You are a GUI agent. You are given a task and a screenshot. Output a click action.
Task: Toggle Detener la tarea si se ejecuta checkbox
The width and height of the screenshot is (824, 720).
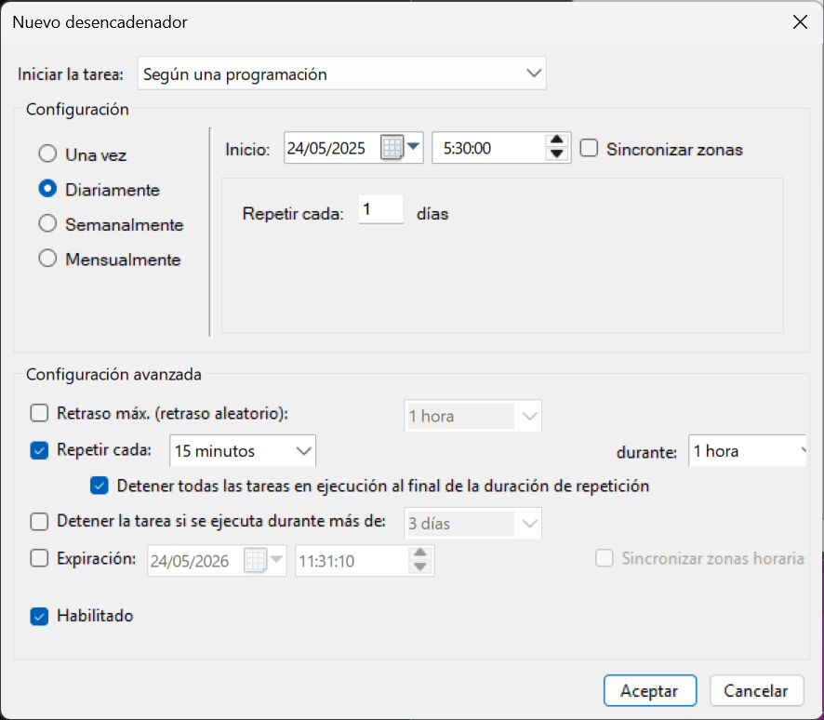(39, 521)
